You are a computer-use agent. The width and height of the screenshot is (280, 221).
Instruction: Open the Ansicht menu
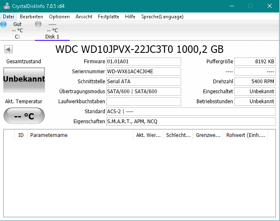click(x=84, y=17)
